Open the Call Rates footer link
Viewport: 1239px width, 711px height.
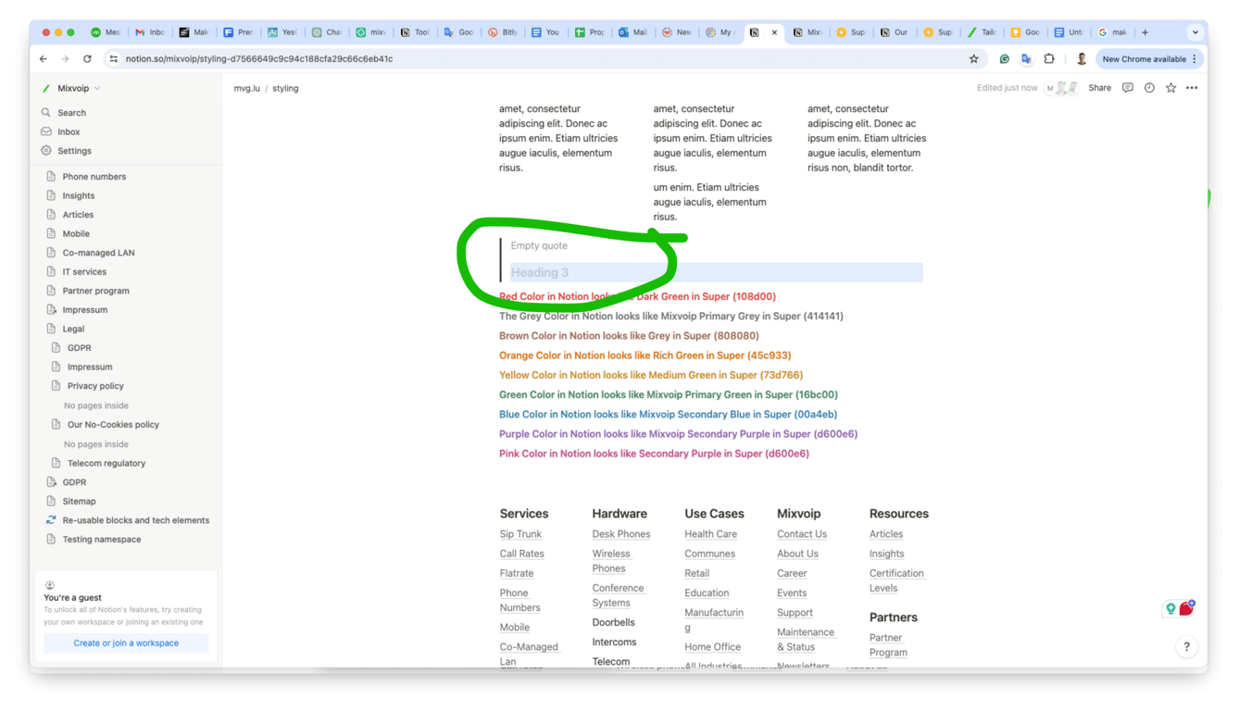click(x=521, y=554)
